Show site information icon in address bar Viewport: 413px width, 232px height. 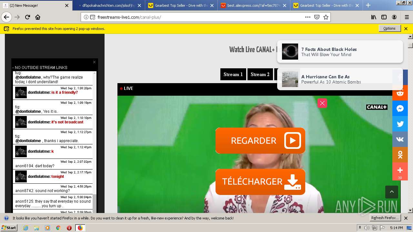[x=86, y=17]
